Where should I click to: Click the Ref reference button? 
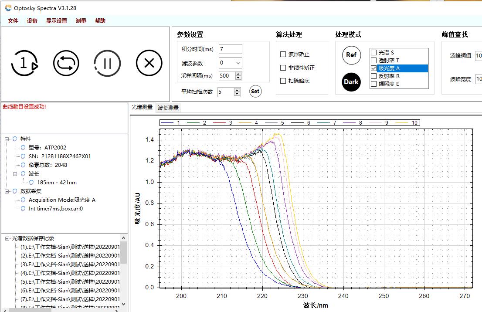click(351, 55)
